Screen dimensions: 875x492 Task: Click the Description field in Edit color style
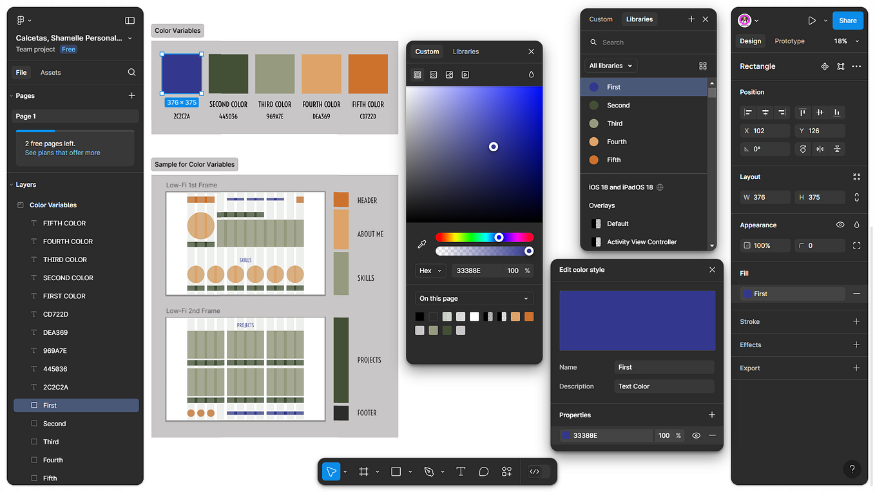pos(664,386)
